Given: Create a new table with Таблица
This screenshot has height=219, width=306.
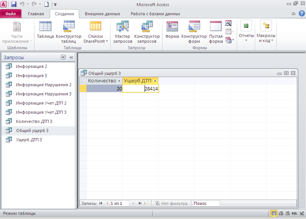Looking at the screenshot, I should coord(45,30).
